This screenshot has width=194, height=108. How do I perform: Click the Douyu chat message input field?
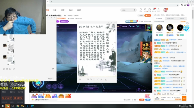[x=171, y=98]
